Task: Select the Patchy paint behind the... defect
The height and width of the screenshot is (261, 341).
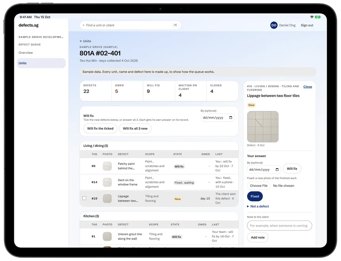Action: [126, 166]
